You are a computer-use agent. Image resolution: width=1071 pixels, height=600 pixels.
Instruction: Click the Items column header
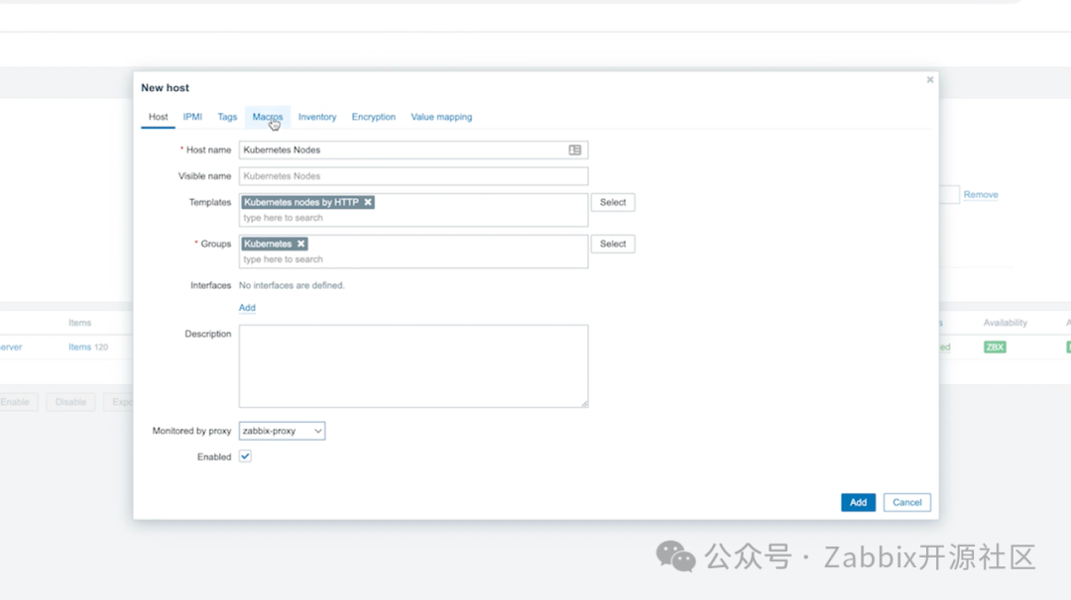[80, 323]
